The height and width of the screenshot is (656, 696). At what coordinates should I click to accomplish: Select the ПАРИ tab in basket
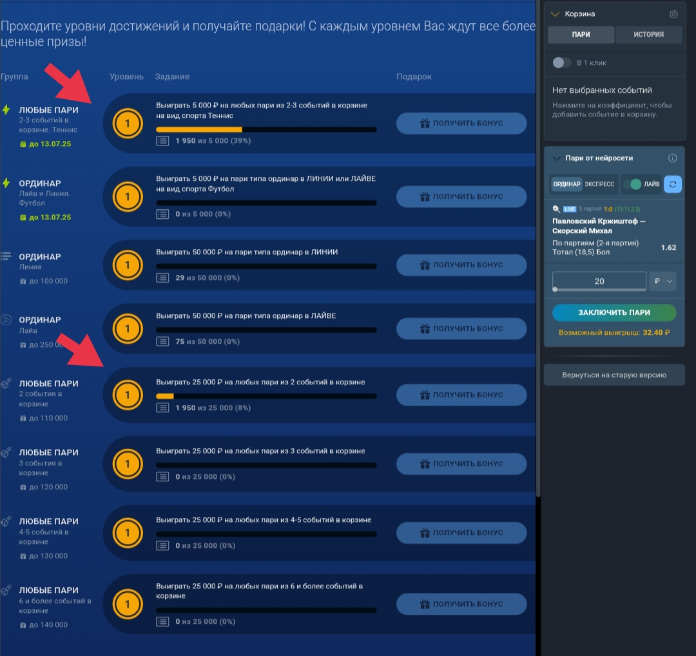pyautogui.click(x=581, y=35)
